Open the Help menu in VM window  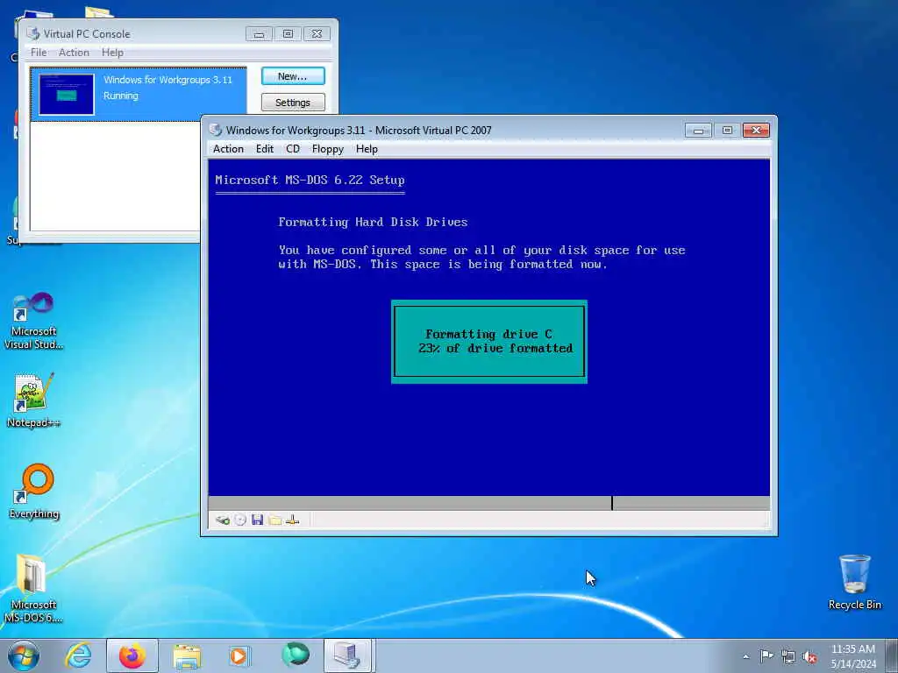click(x=367, y=149)
